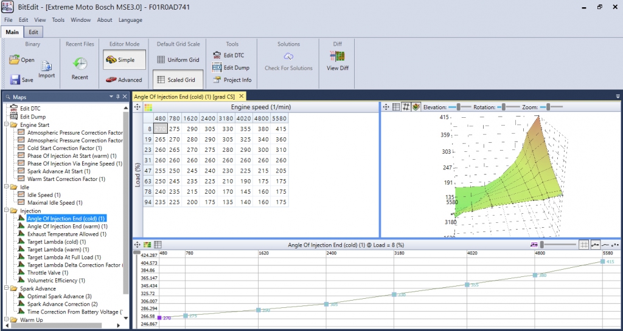Open the Volumetric Efficiency (1) map
The image size is (623, 331).
coord(56,281)
